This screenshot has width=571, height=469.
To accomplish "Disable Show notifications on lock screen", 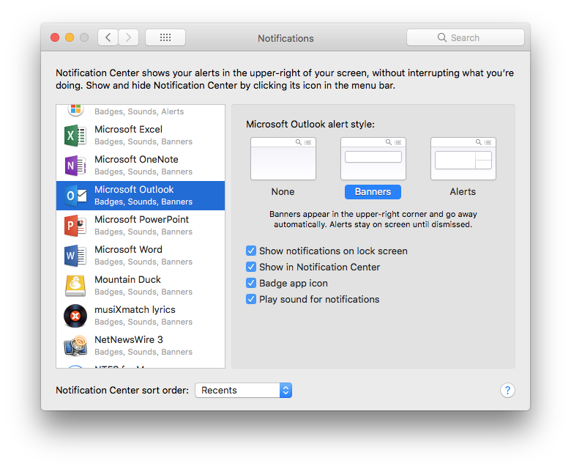I will [x=251, y=251].
